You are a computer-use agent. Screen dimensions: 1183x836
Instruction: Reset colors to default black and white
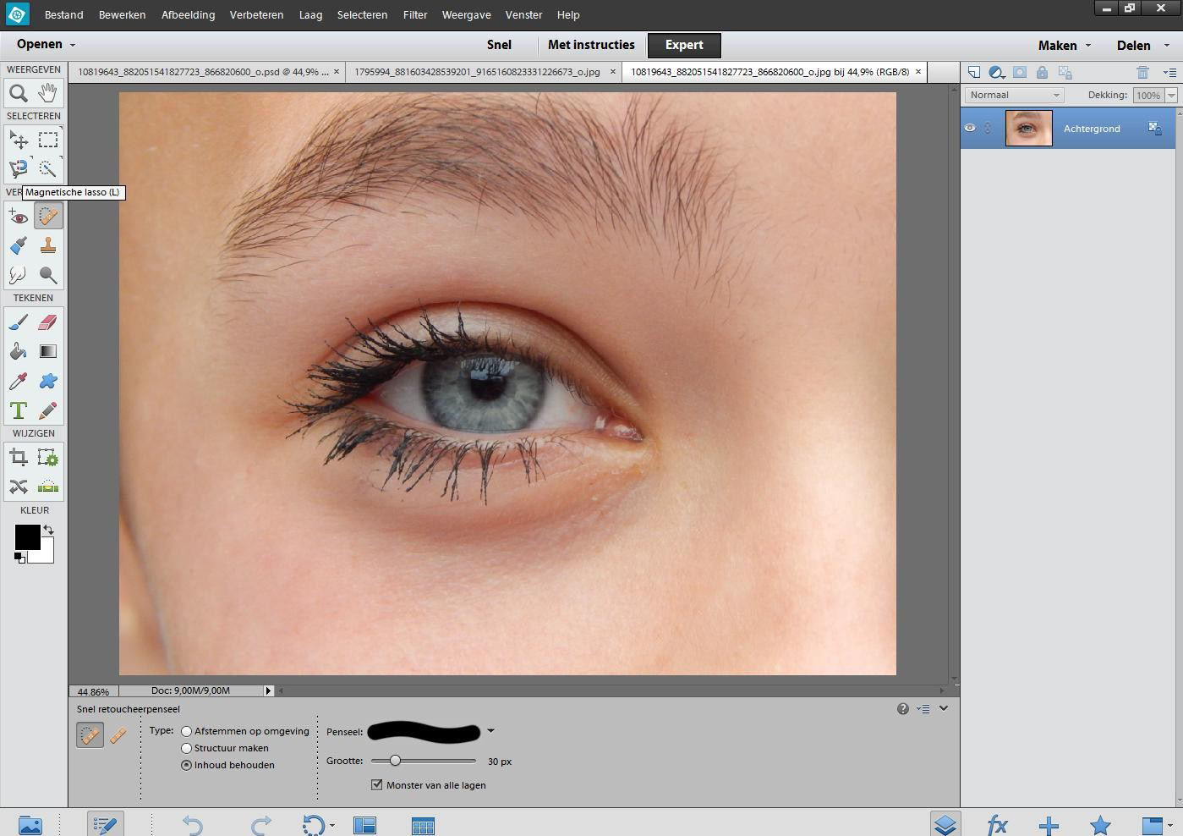tap(19, 557)
